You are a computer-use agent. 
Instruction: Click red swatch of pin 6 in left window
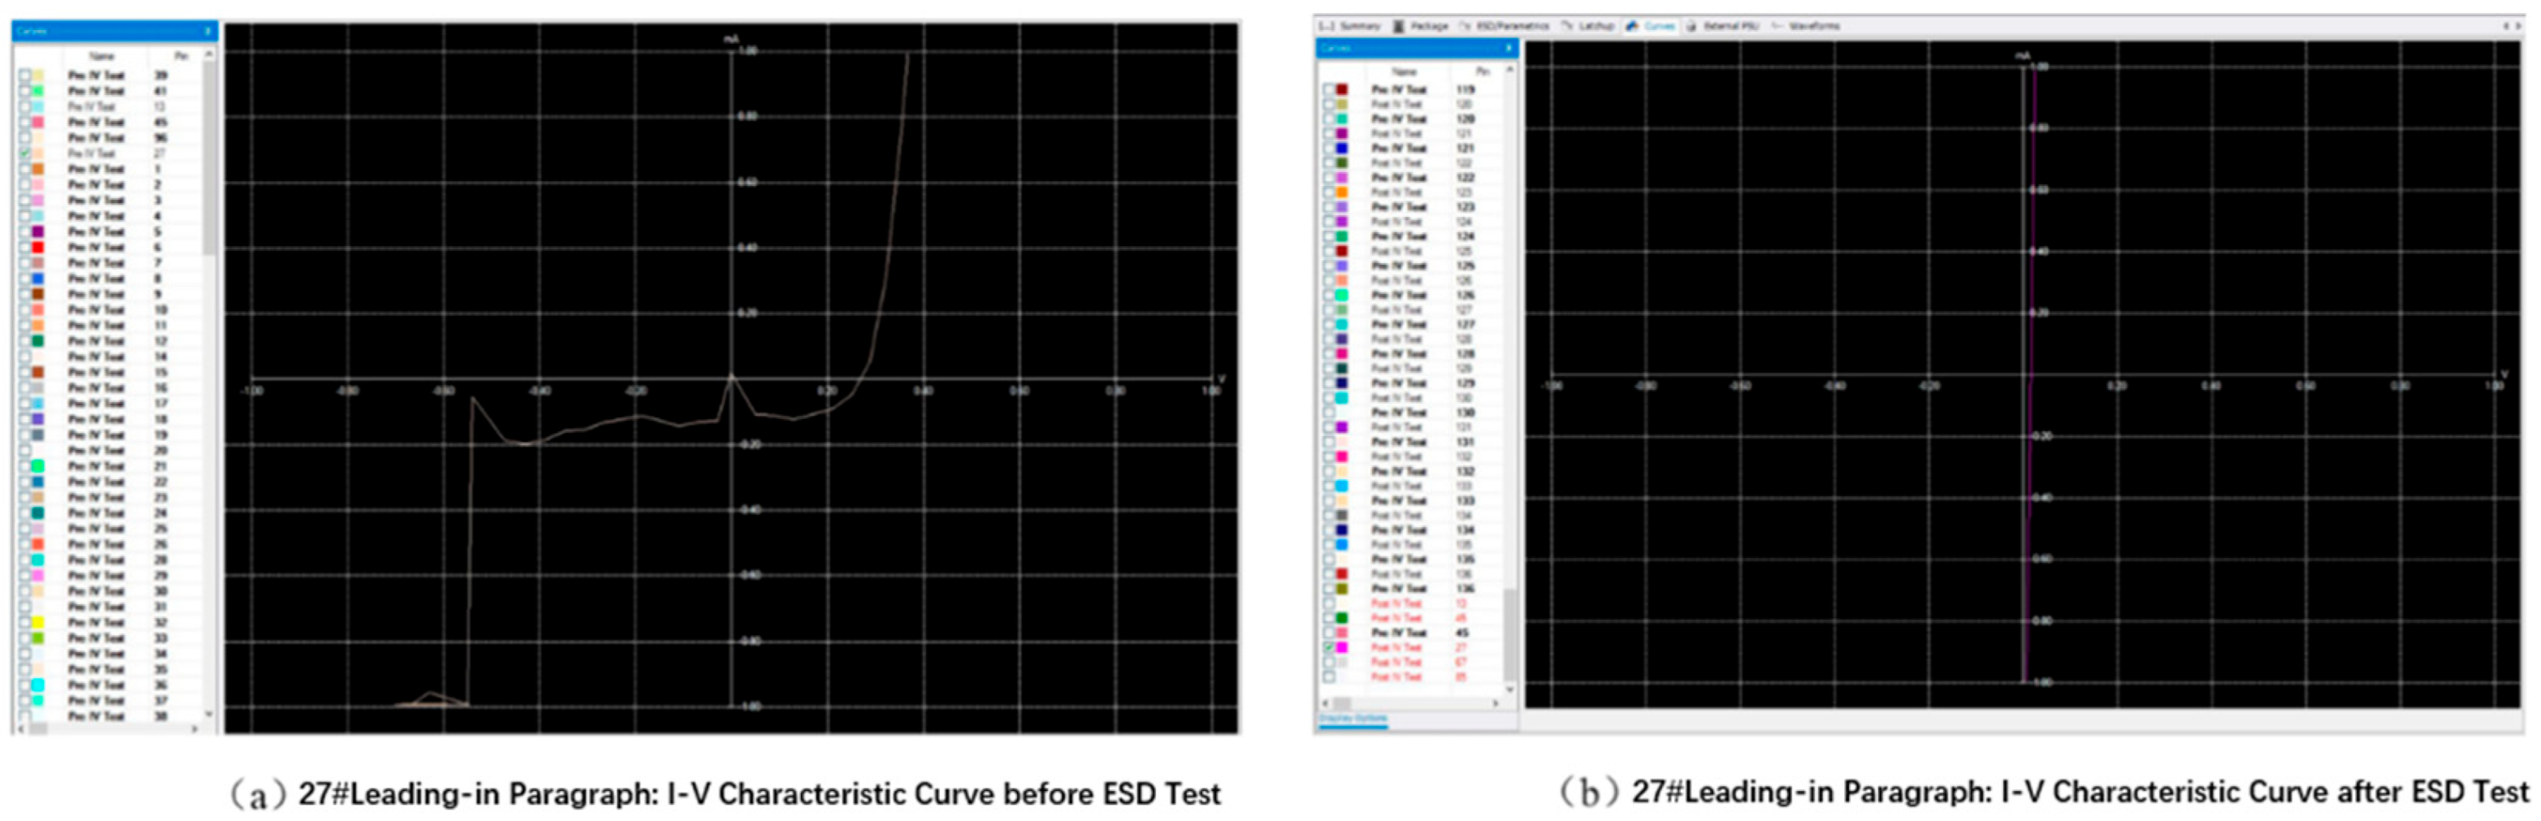[38, 248]
